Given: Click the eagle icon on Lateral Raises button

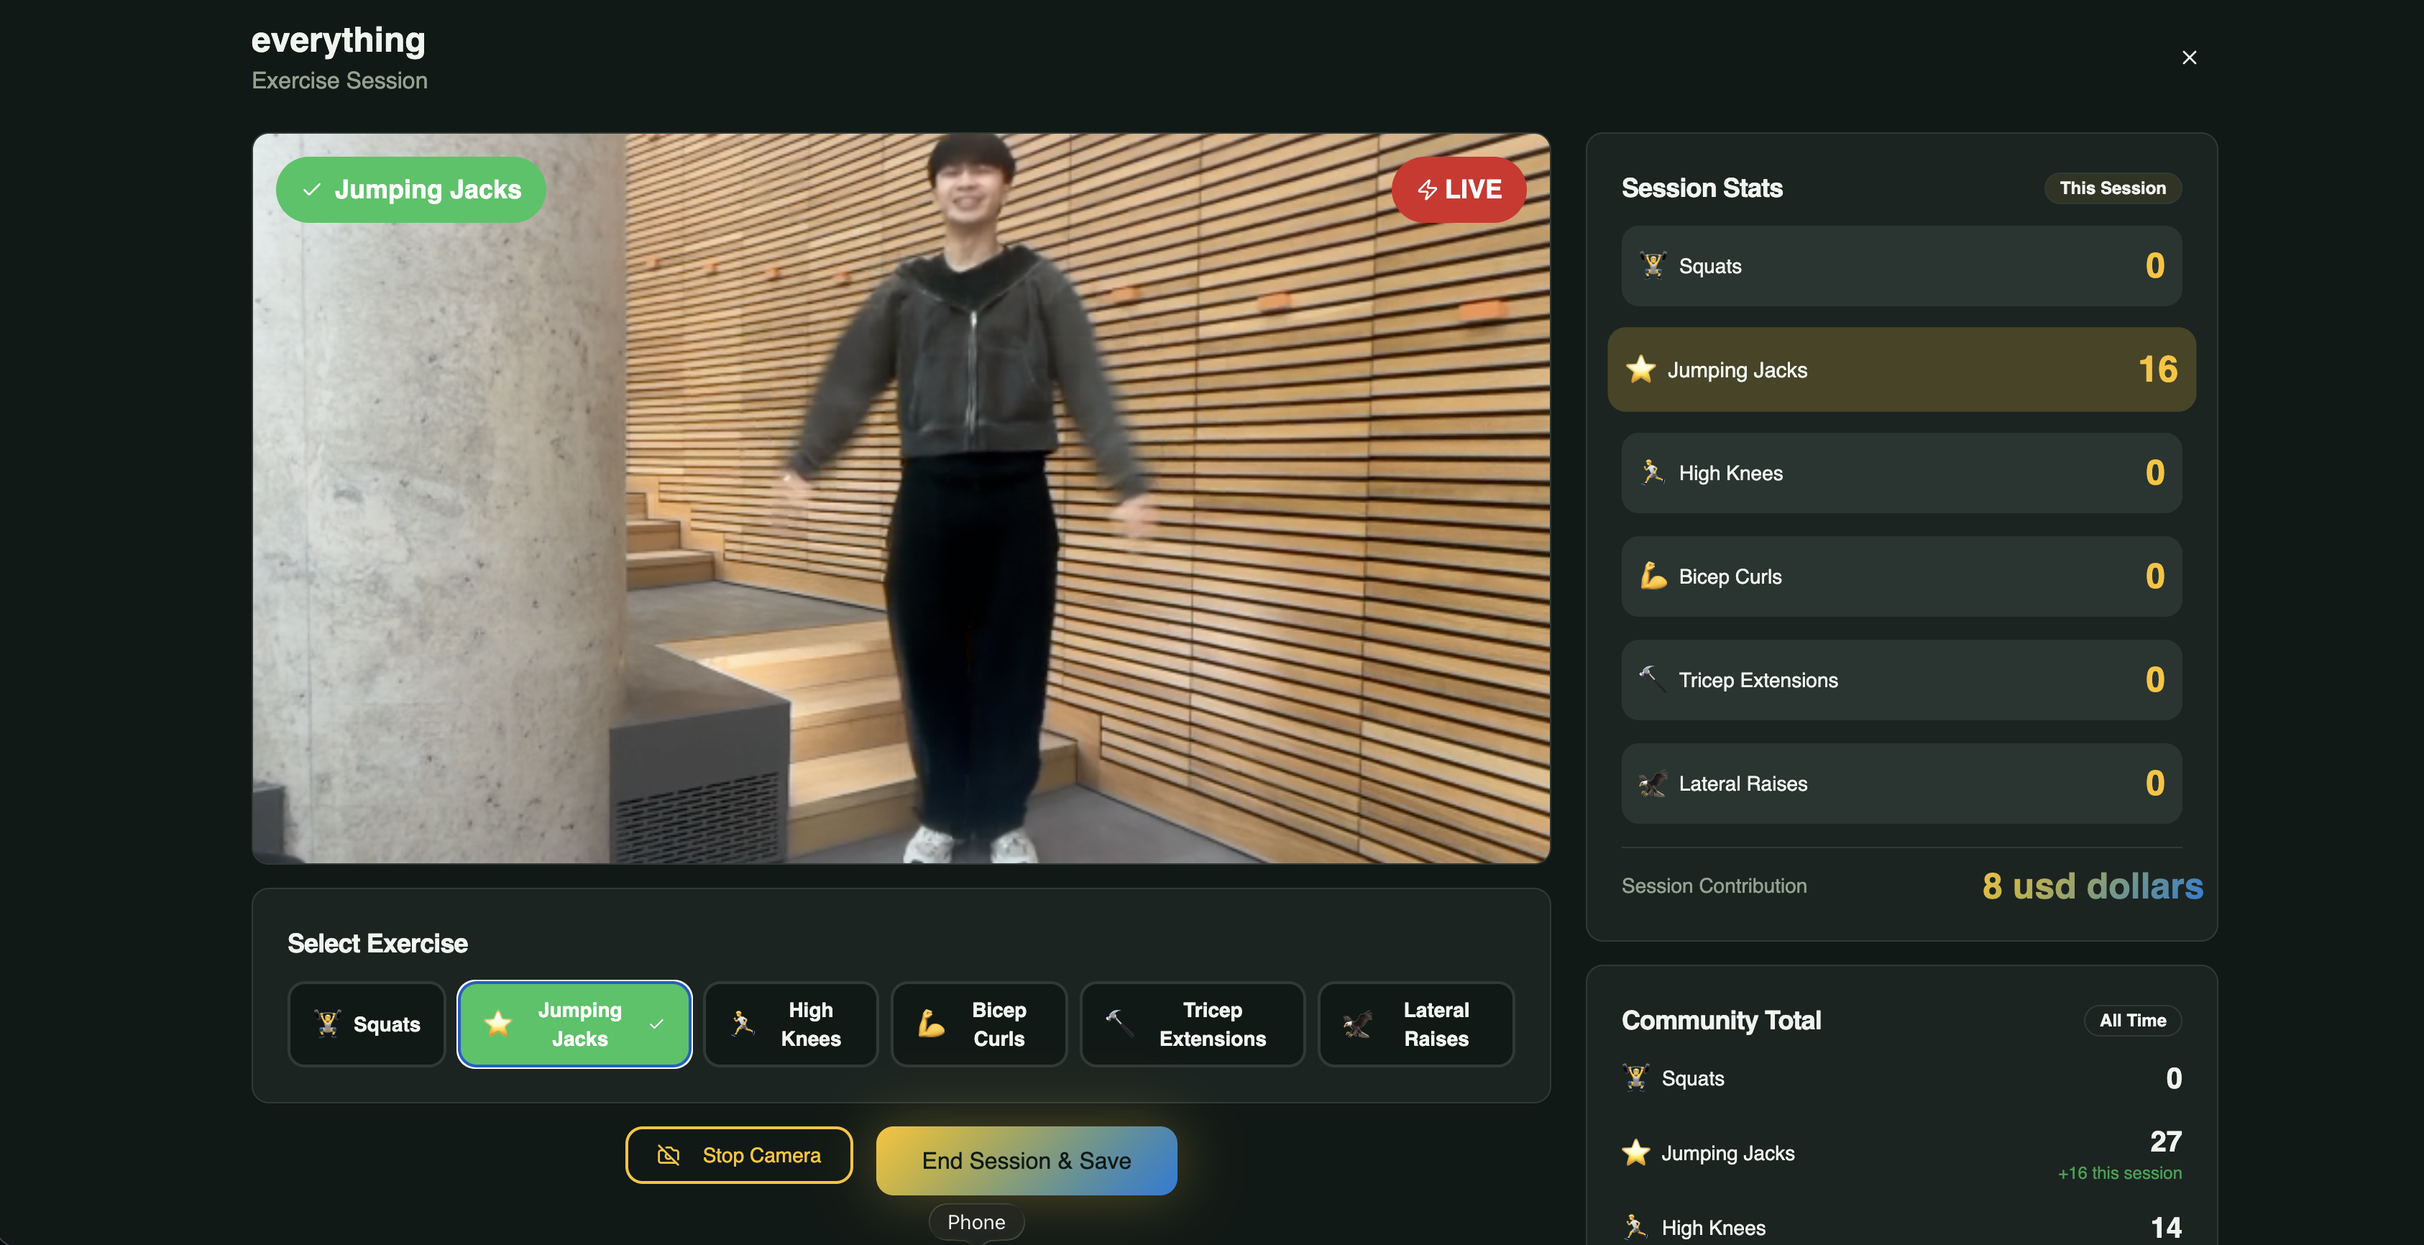Looking at the screenshot, I should [1357, 1023].
